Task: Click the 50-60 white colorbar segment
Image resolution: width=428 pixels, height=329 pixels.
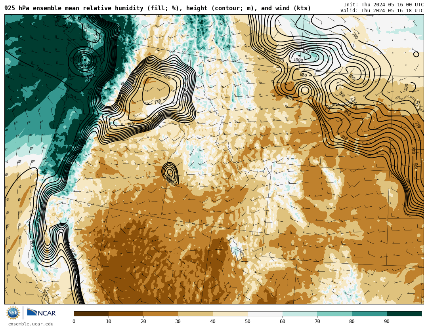Action: pos(265,314)
